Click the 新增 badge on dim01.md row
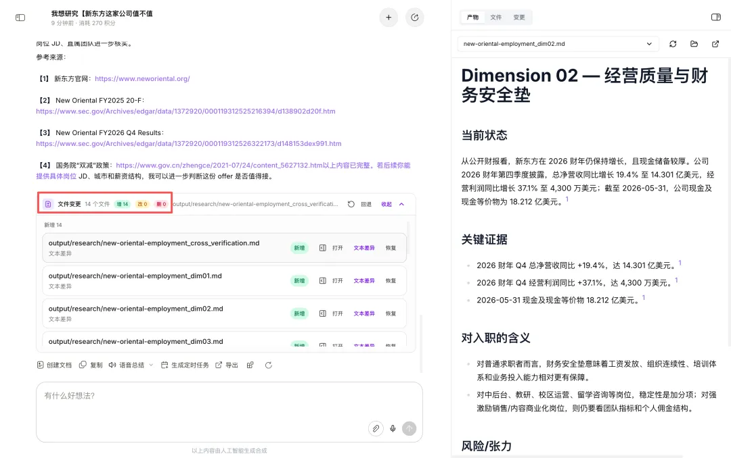The width and height of the screenshot is (731, 458). click(299, 280)
